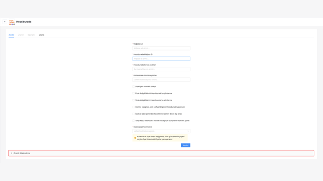Click the orange warning icon in price list notice
The width and height of the screenshot is (323, 181).
click(x=135, y=138)
